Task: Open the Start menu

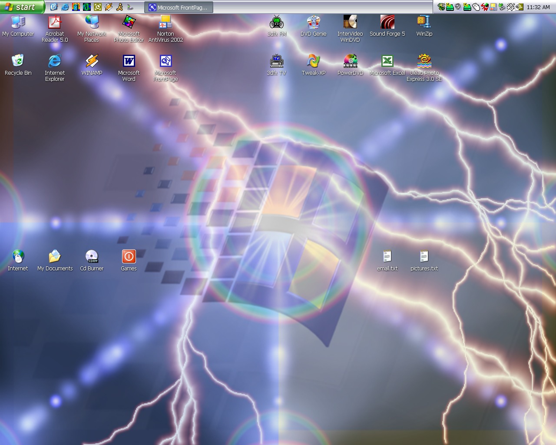Action: (x=22, y=7)
